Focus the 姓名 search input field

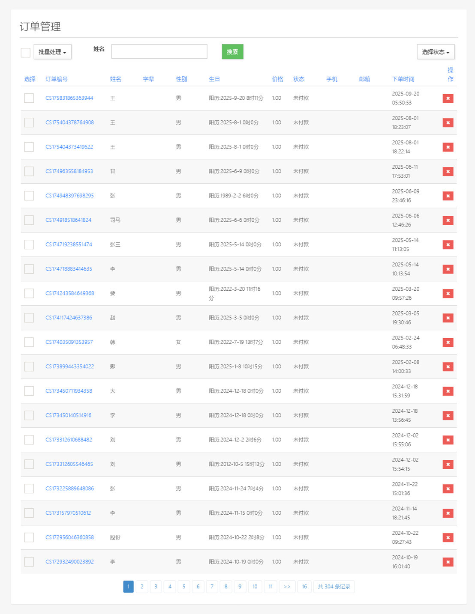[159, 51]
